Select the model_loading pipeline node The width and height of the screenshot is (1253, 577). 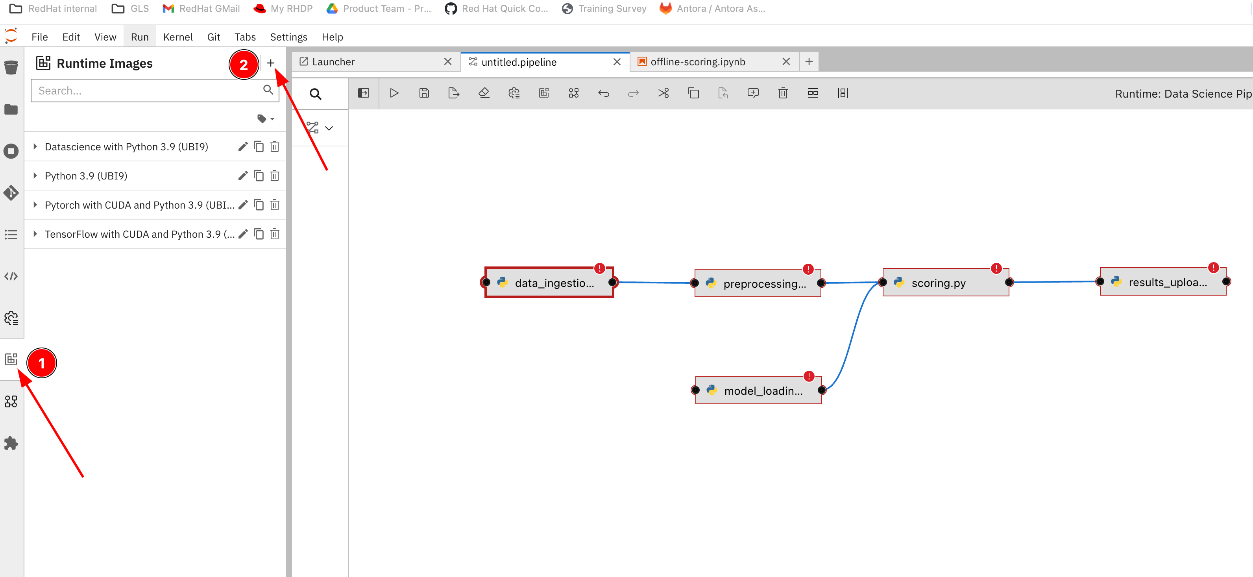(758, 390)
